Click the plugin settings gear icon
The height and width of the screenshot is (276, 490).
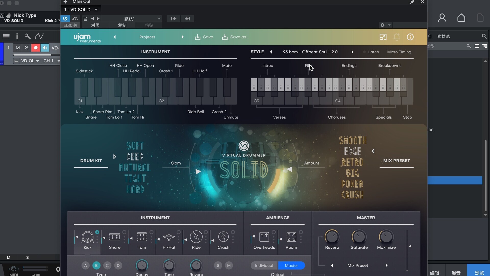point(382,25)
